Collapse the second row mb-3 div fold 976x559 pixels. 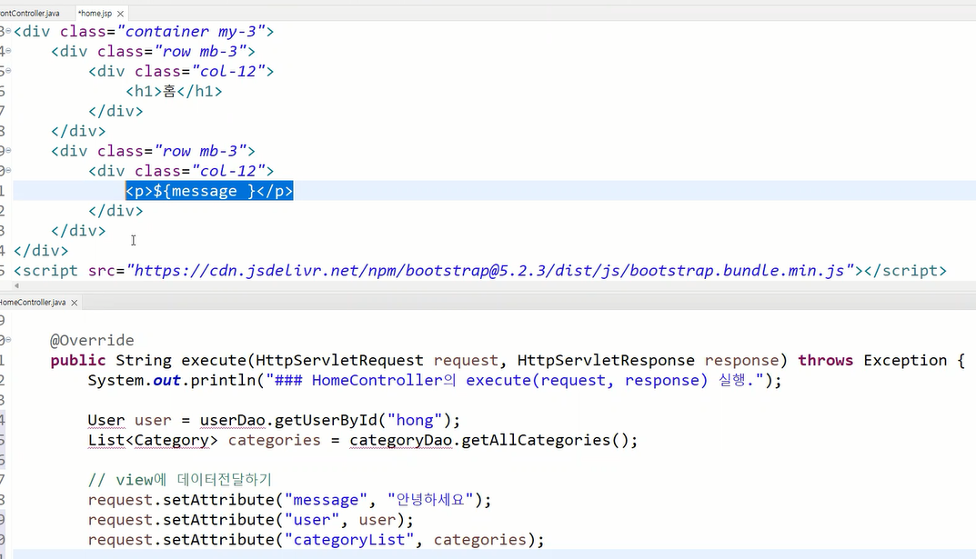pos(8,151)
